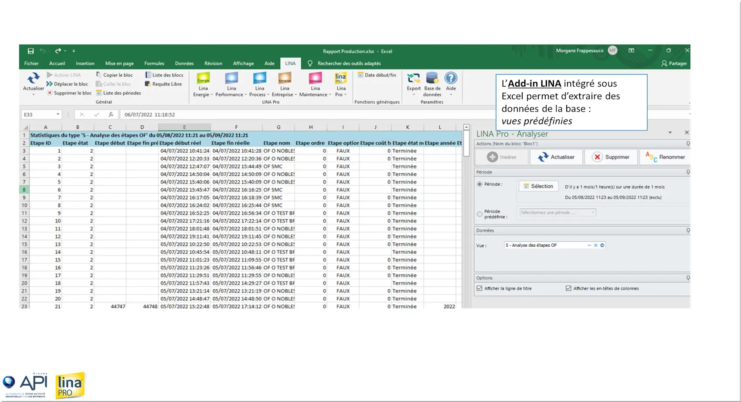The image size is (741, 402).
Task: Switch to the Affichage tab
Action: (x=243, y=64)
